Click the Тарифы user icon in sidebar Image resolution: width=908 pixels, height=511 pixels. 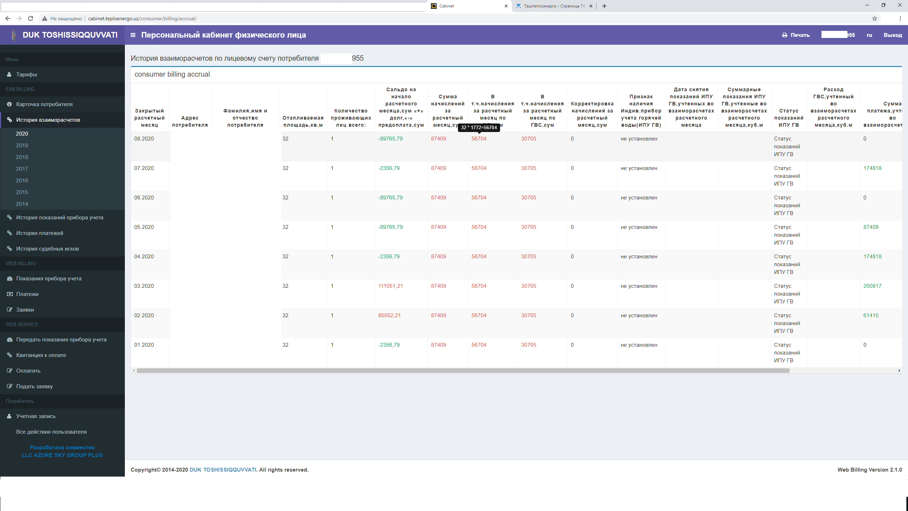(x=9, y=75)
